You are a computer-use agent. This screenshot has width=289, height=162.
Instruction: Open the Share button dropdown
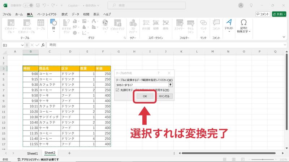(285, 14)
